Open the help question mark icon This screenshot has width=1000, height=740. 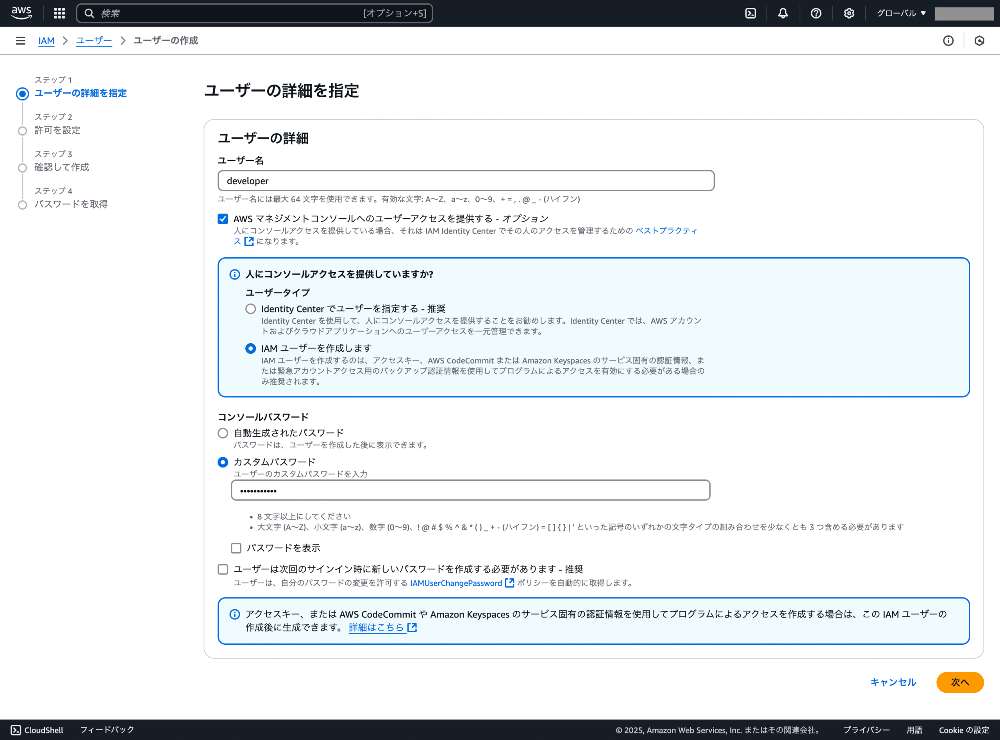(x=816, y=13)
